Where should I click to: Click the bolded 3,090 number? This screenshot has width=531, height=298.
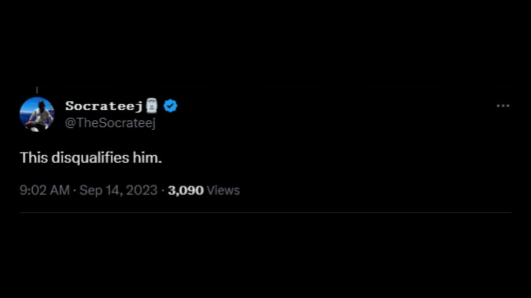pos(185,190)
